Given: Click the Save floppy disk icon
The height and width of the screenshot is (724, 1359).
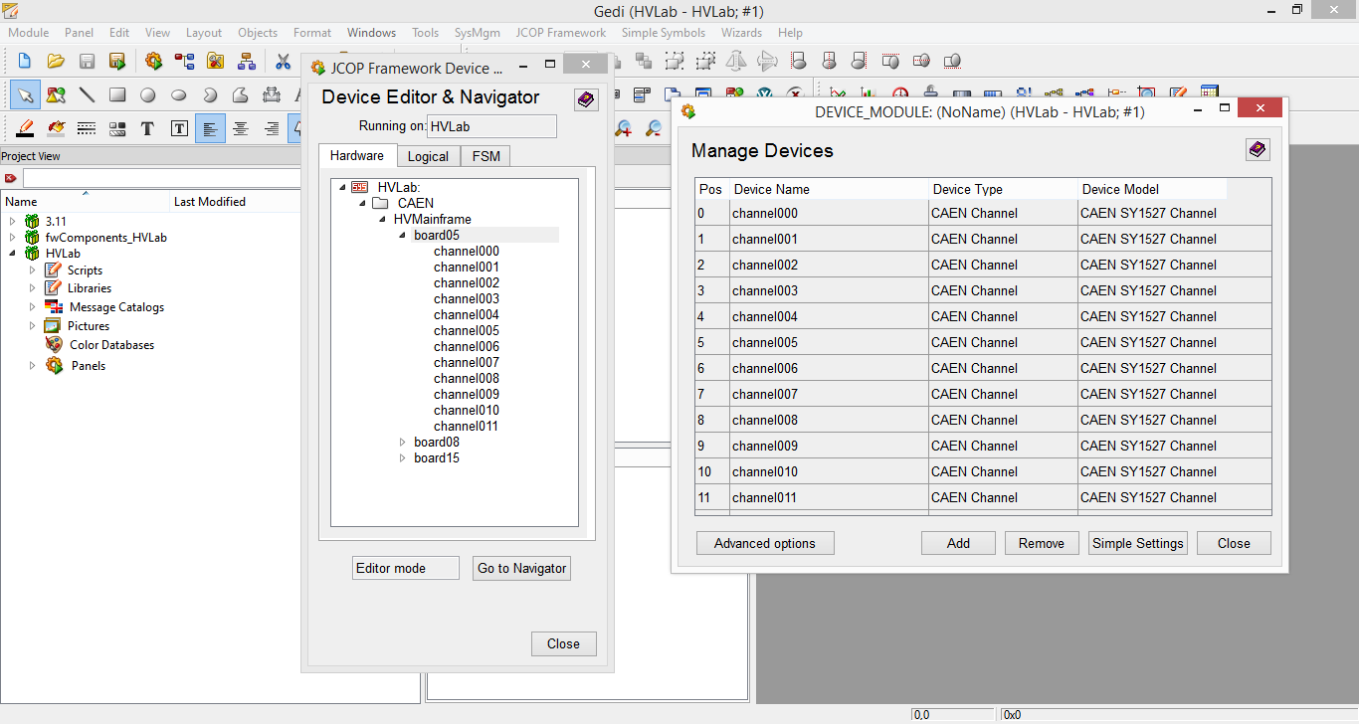Looking at the screenshot, I should [x=87, y=62].
